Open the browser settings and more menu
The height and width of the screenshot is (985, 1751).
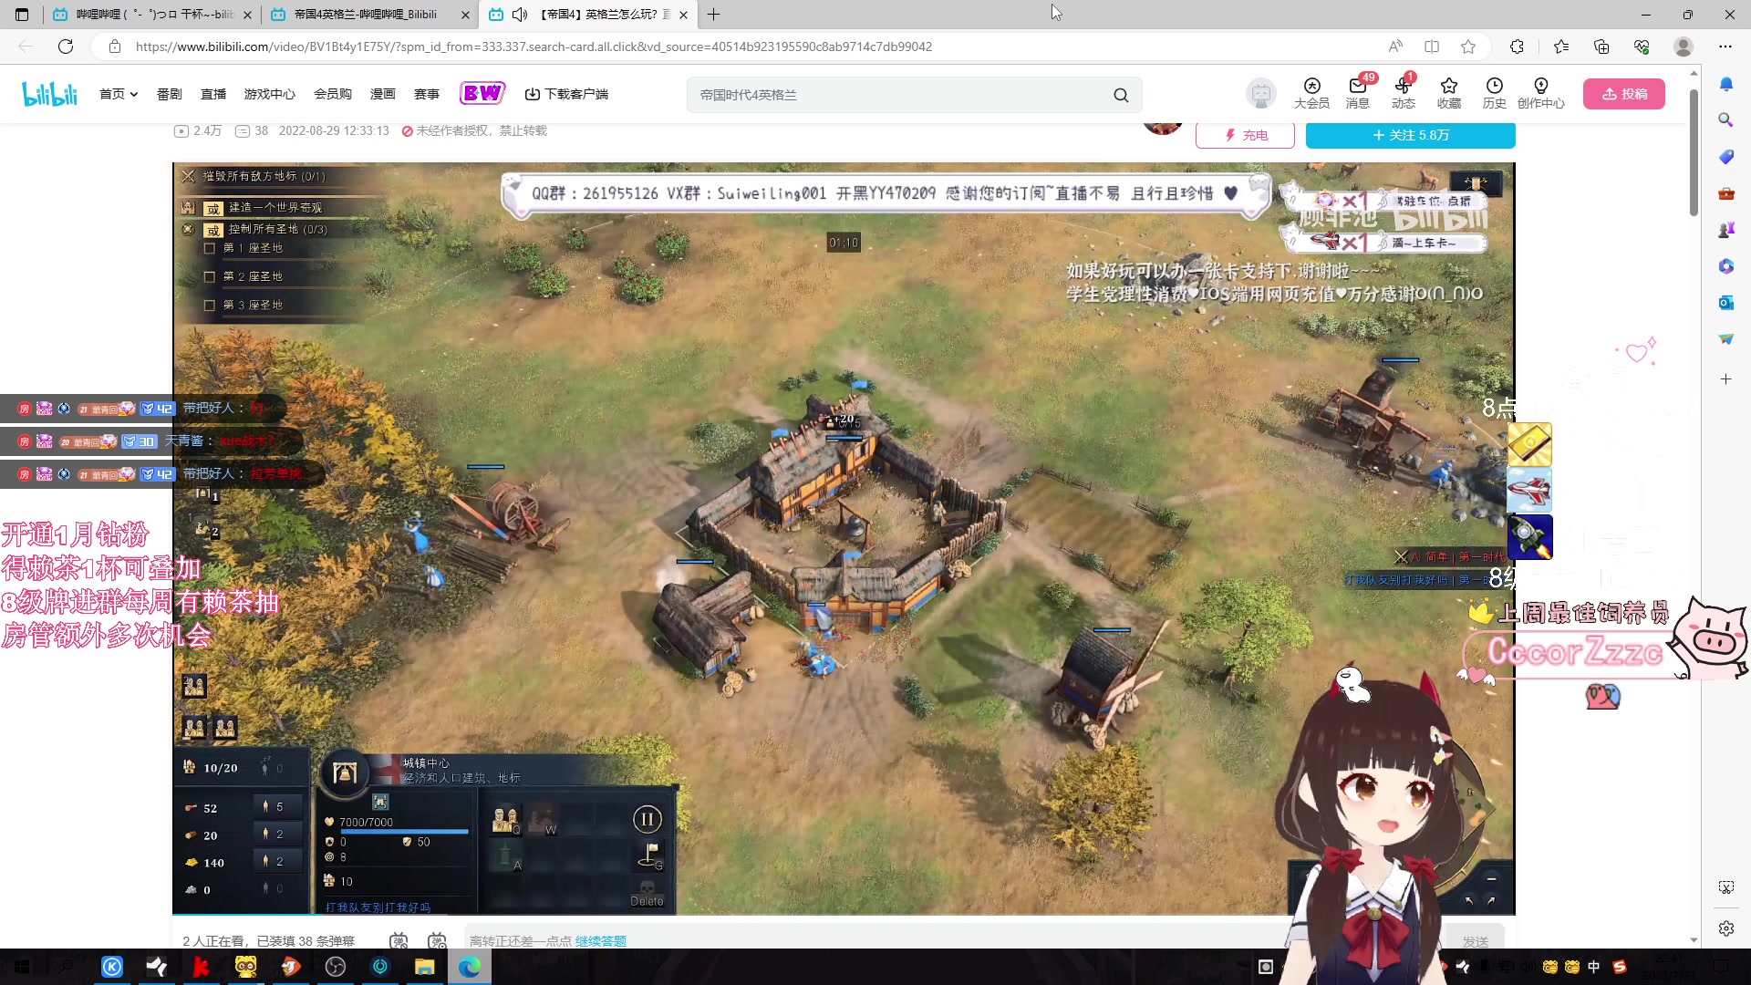pos(1725,47)
